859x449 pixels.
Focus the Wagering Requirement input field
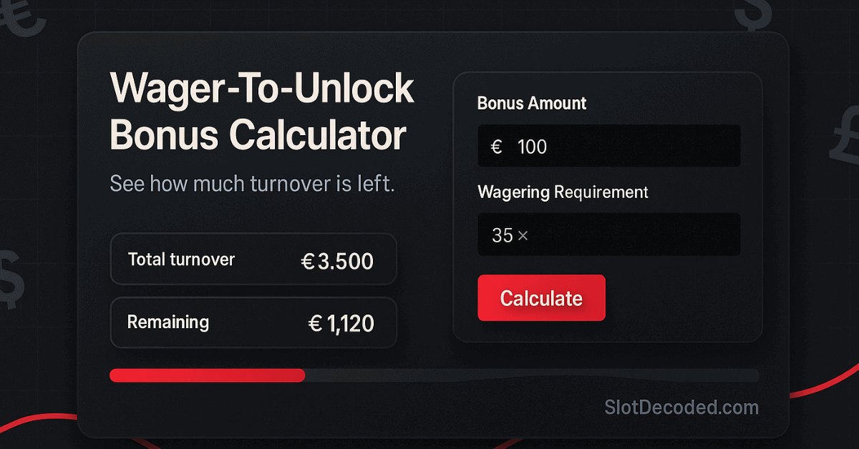608,235
